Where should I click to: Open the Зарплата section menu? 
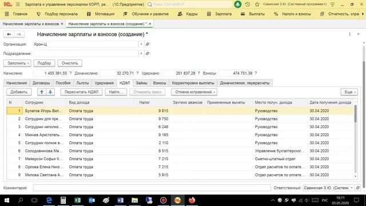click(x=220, y=14)
